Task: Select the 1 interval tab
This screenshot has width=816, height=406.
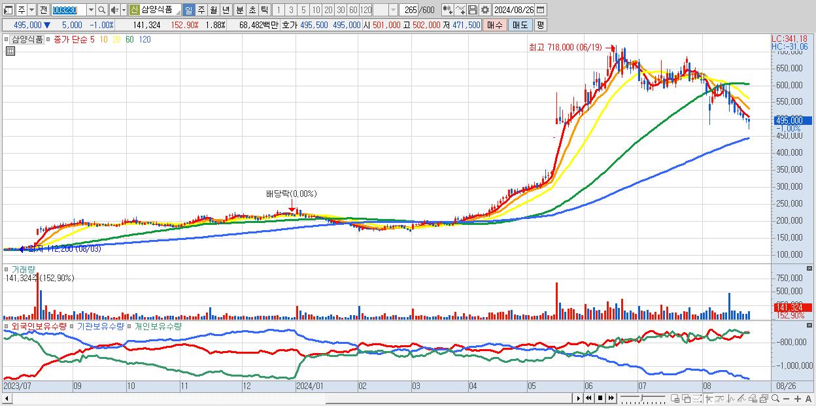Action: pyautogui.click(x=278, y=10)
